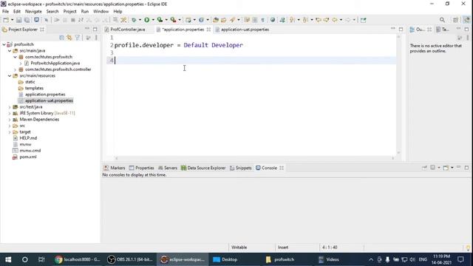Screen dimensions: 473x266
Task: Click the Save All toolbar icon
Action: coord(27,20)
